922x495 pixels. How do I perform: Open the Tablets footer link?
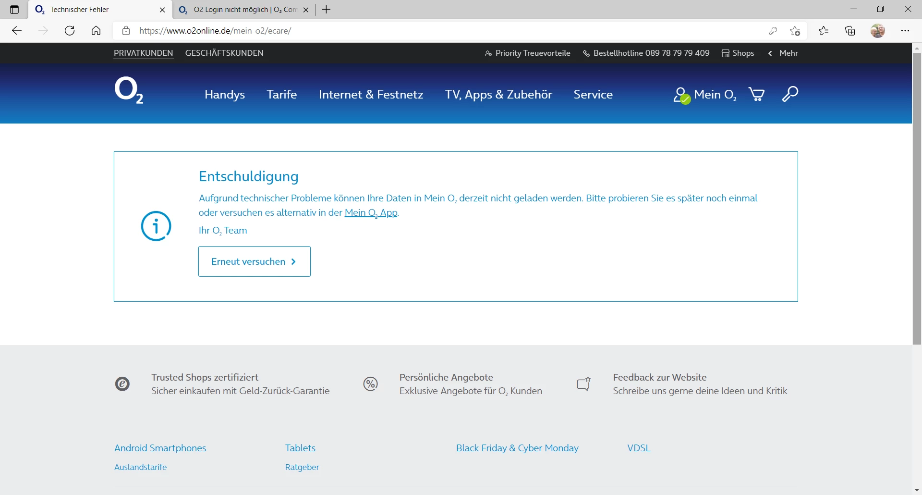tap(301, 448)
